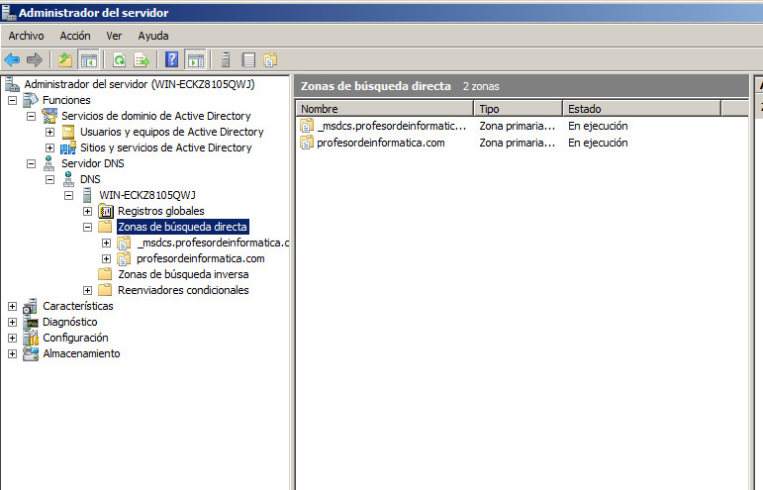This screenshot has height=490, width=763.
Task: Open the Archivo menu
Action: click(27, 36)
